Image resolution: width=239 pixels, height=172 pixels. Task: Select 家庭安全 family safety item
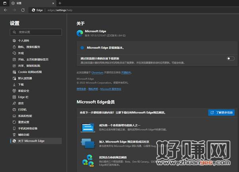tap(24, 91)
